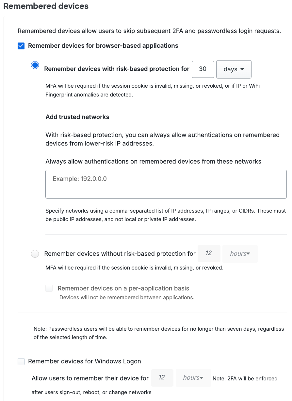
Task: Enable Remember devices for Windows Logon
Action: click(x=21, y=361)
